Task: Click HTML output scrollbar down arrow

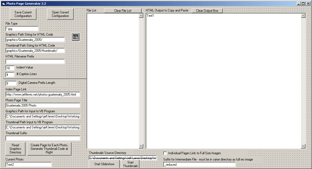Action: (x=303, y=146)
